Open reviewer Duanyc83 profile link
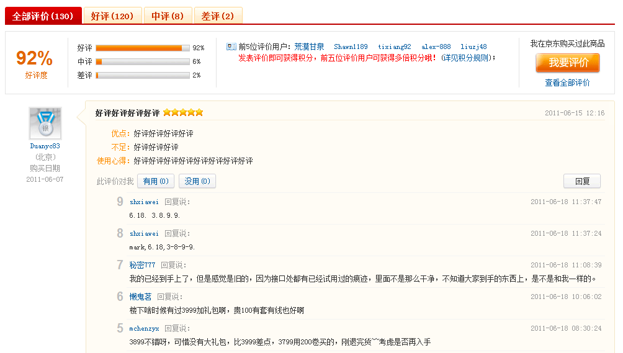623x353 pixels. [x=45, y=146]
